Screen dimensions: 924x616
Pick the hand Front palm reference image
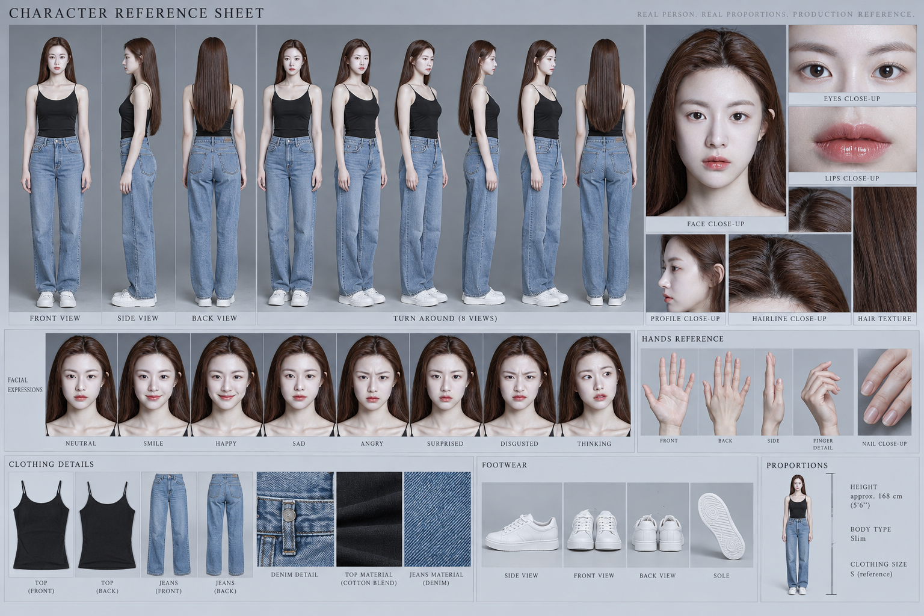[x=669, y=392]
